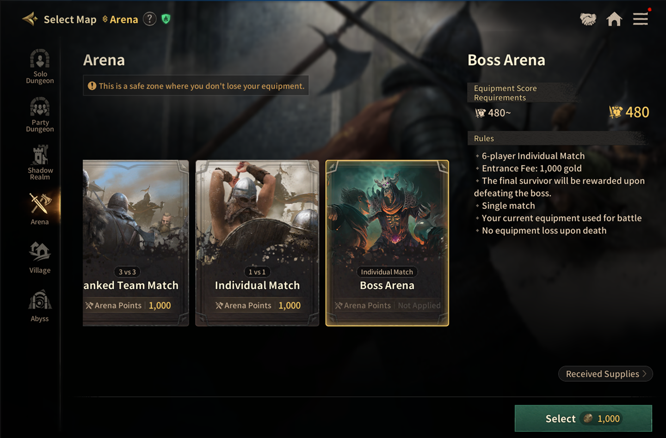
Task: Go to the home screen icon
Action: [x=614, y=19]
